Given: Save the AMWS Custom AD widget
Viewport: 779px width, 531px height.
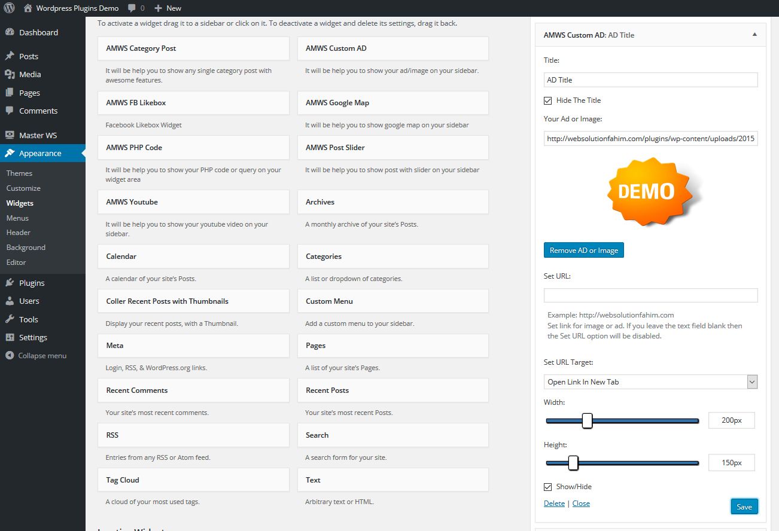Looking at the screenshot, I should click(x=744, y=506).
